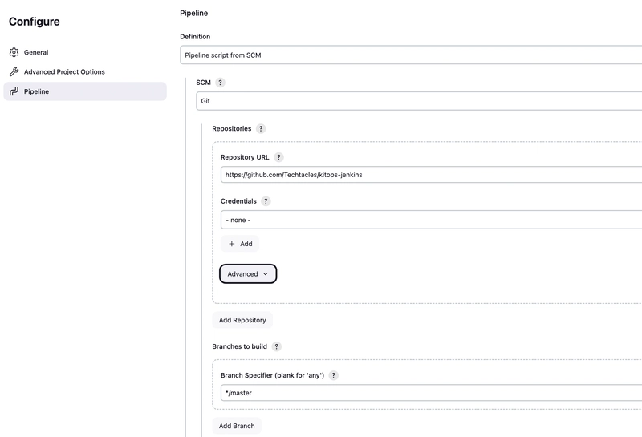Viewport: 642px width, 437px height.
Task: Open help for SCM
Action: click(221, 83)
